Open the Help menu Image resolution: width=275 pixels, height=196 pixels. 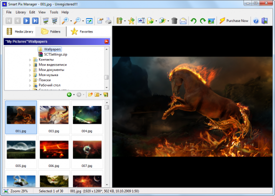65,12
